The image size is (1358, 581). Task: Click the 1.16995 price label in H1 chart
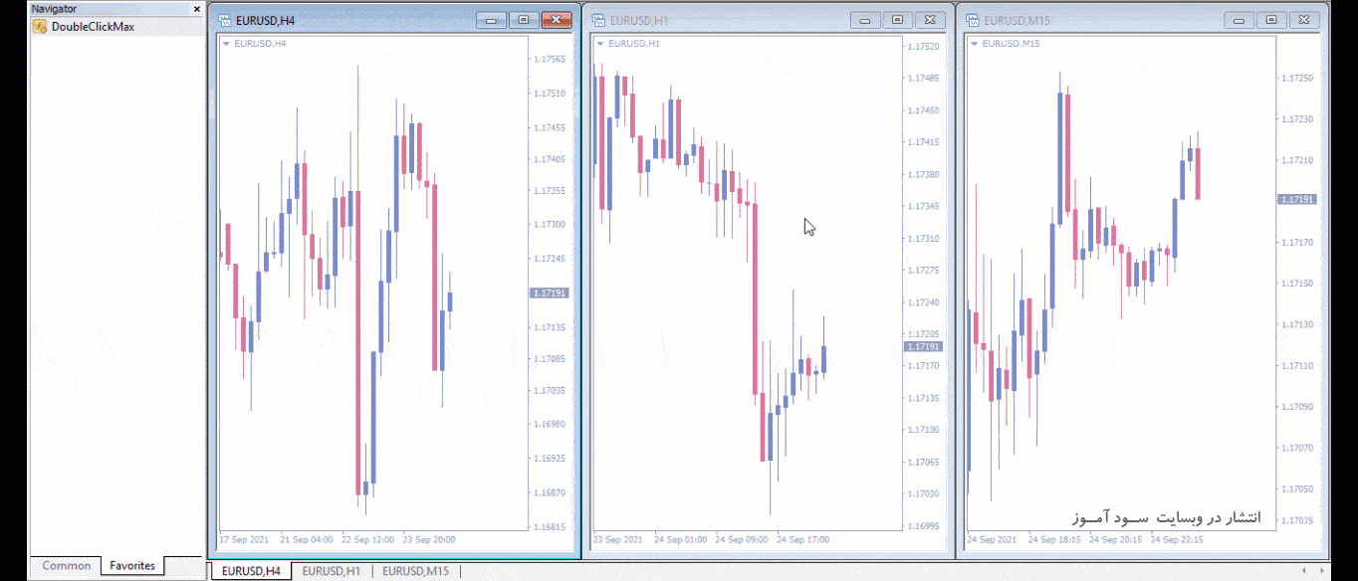(924, 525)
